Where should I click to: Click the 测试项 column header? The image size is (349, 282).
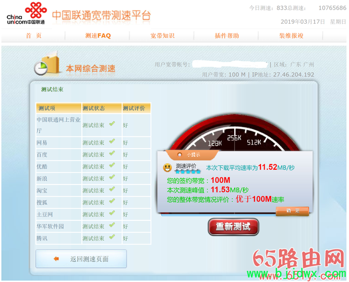coord(59,108)
